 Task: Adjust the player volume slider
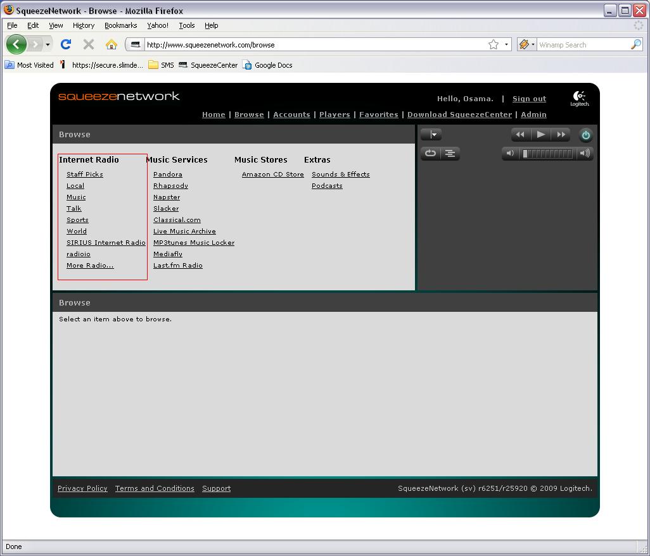(x=547, y=153)
